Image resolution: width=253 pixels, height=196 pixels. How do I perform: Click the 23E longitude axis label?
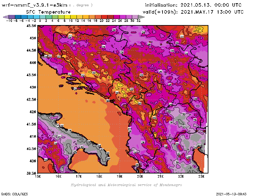point(201,176)
